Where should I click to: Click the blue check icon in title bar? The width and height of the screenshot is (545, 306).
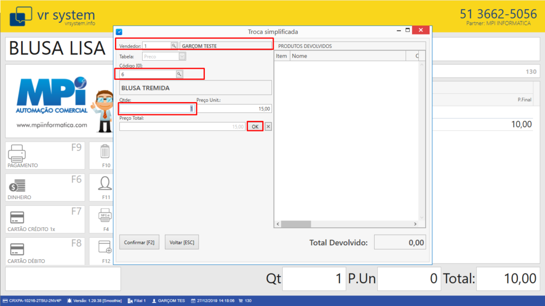(119, 32)
